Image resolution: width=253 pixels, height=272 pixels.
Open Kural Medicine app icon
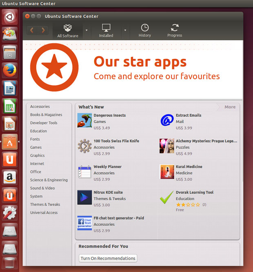pos(167,172)
